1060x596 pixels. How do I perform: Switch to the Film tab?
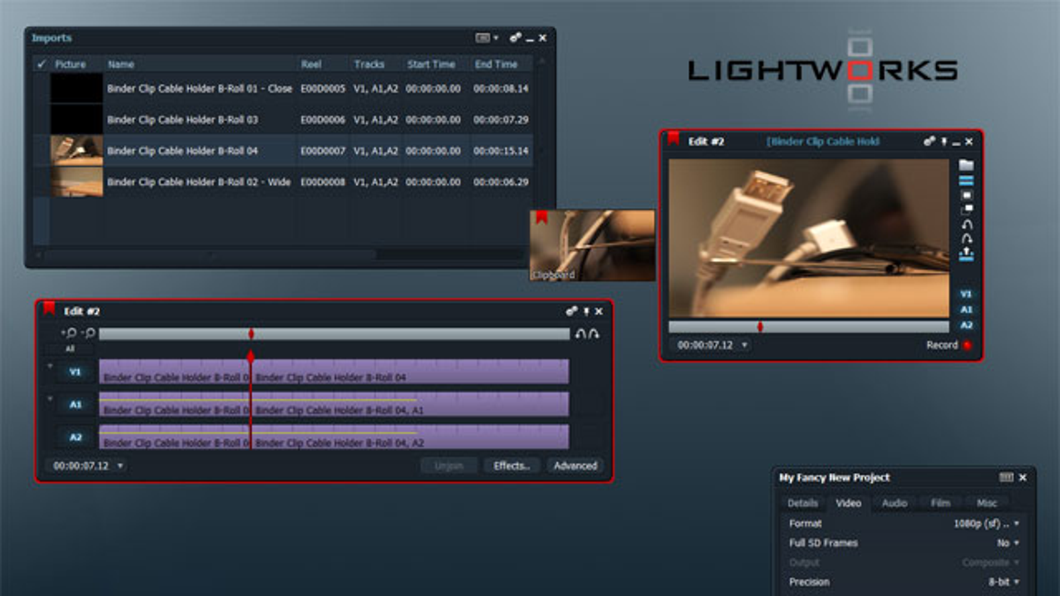940,503
